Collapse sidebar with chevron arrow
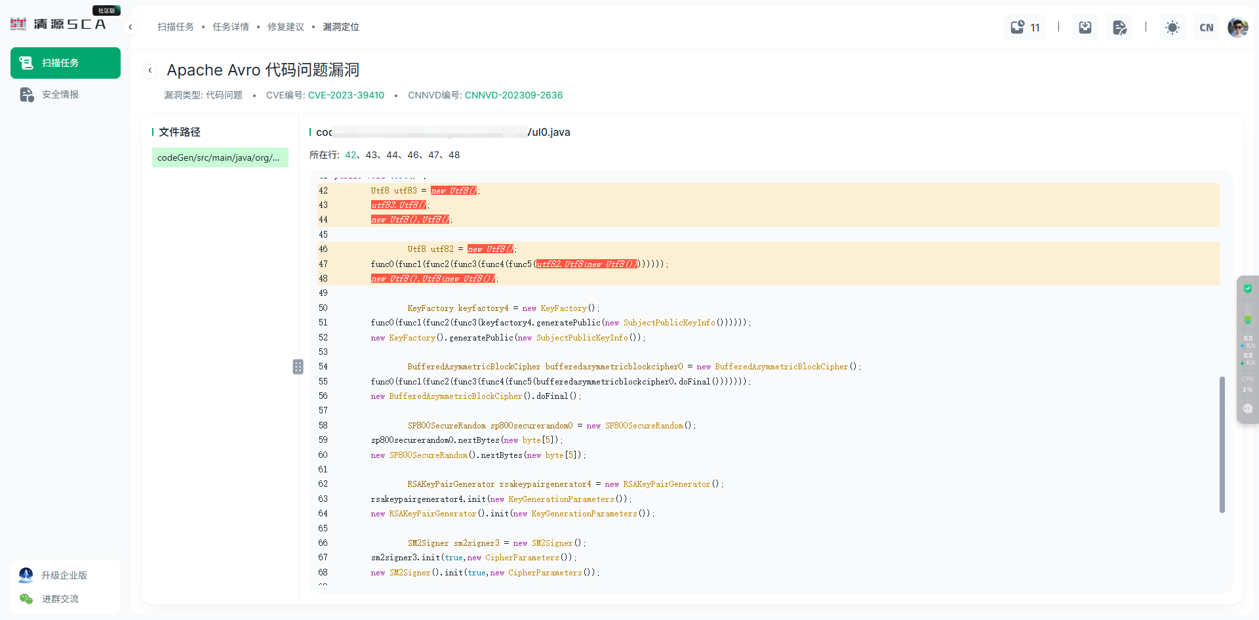 [130, 27]
